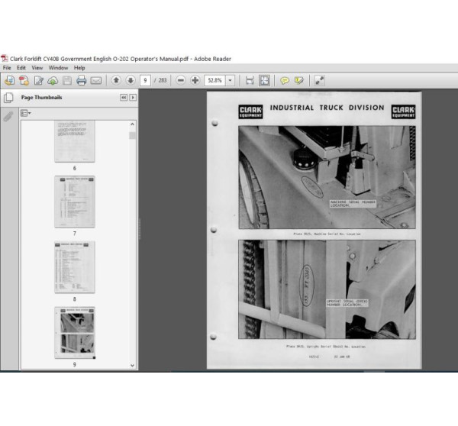Image resolution: width=458 pixels, height=426 pixels.
Task: Click the Email envelope icon
Action: pyautogui.click(x=96, y=80)
